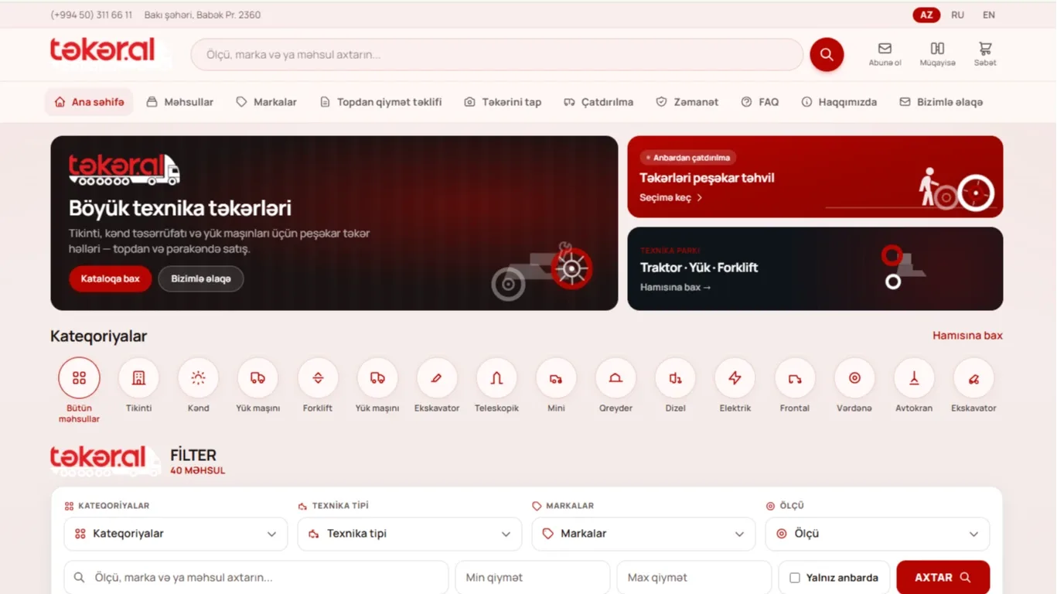
Task: Open the Çatdırılma menu item
Action: (598, 102)
